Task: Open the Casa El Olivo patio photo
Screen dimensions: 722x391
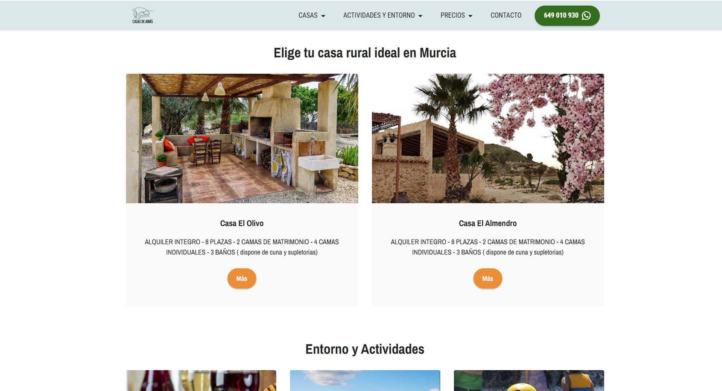Action: coord(242,138)
